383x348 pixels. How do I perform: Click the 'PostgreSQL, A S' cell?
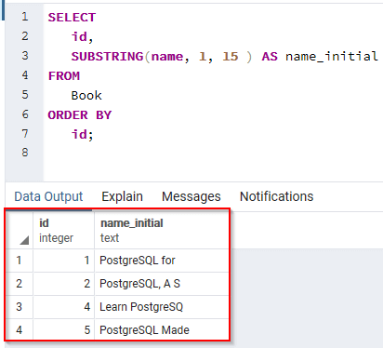[162, 284]
